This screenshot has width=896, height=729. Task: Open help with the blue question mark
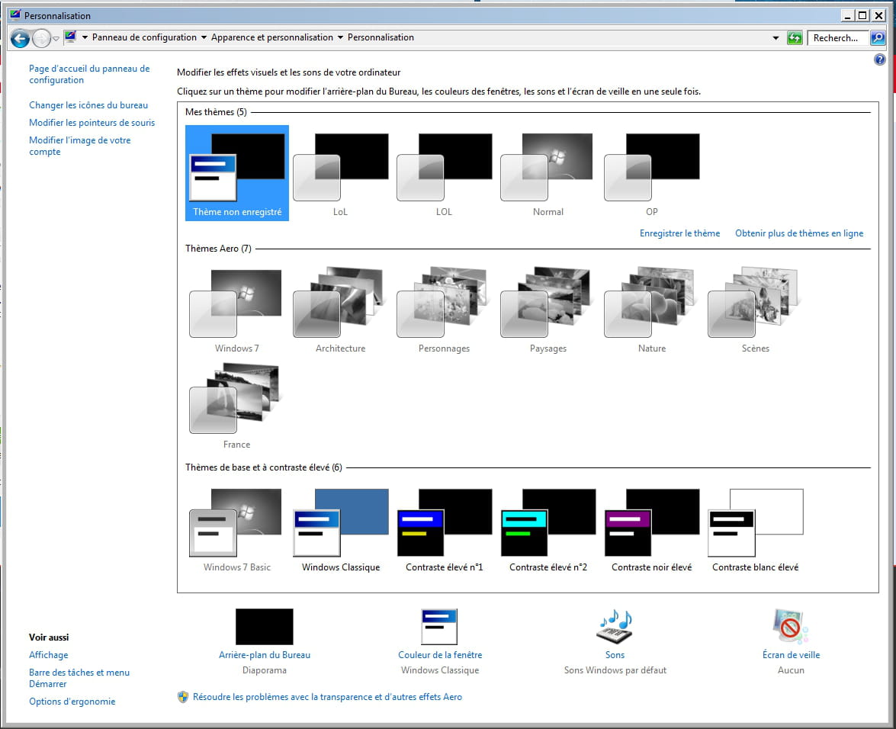(879, 59)
